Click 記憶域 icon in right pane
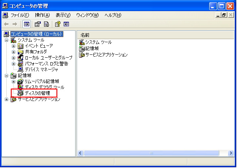The height and width of the screenshot is (168, 237). click(82, 48)
